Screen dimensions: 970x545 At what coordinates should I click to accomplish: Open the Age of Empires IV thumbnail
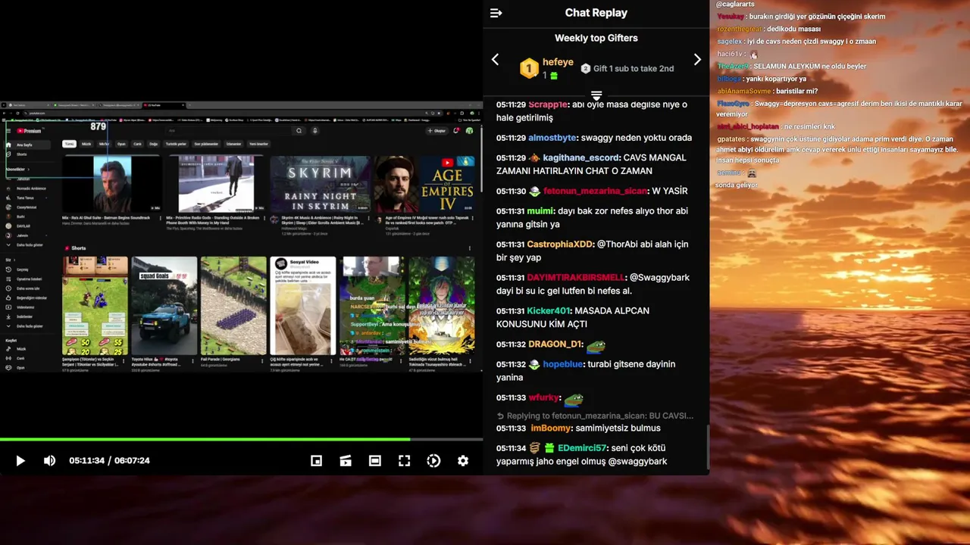[424, 184]
